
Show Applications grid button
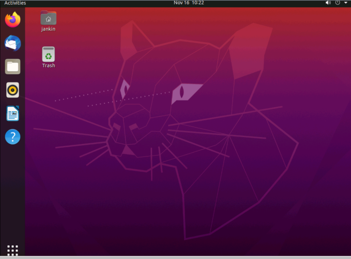13,250
